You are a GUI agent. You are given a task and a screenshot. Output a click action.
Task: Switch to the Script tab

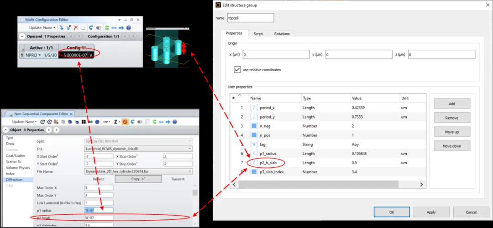click(x=258, y=34)
